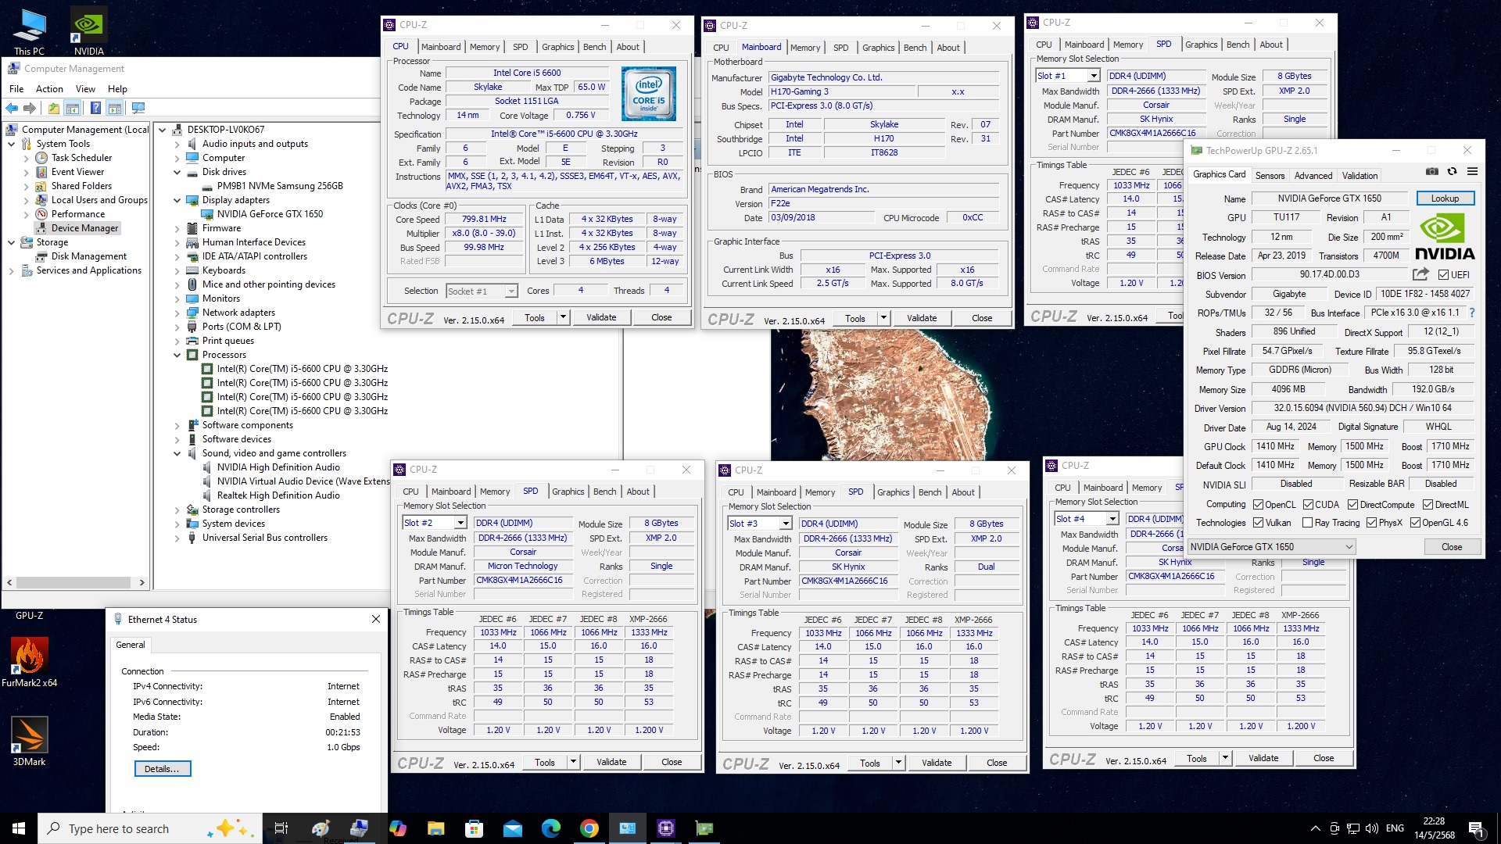Click the Close button in GPU-Z
This screenshot has height=844, width=1501.
pyautogui.click(x=1451, y=547)
